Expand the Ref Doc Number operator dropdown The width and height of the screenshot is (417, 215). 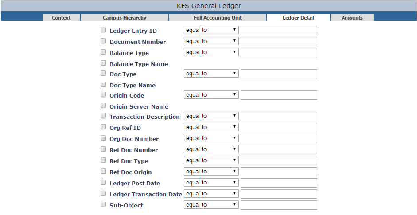211,149
